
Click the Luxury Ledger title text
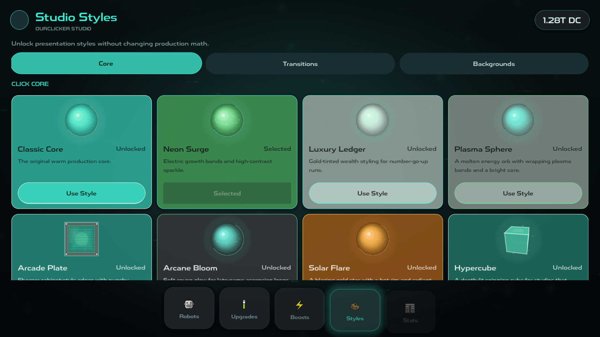pyautogui.click(x=337, y=149)
